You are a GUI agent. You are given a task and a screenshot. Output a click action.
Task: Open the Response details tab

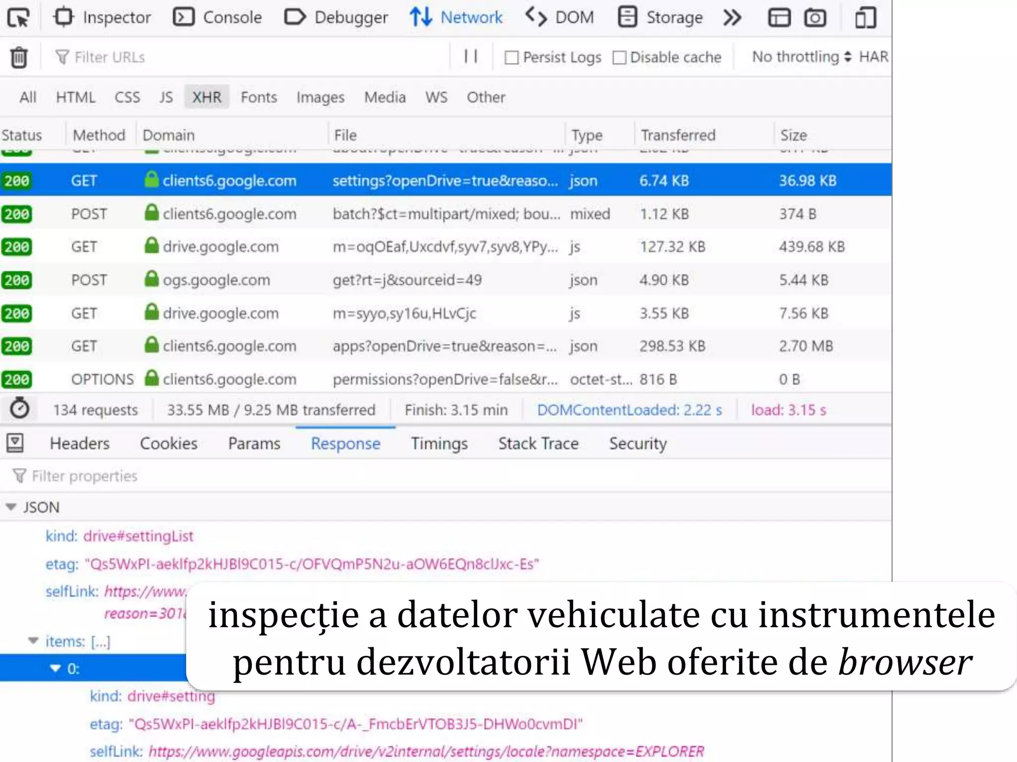point(346,443)
